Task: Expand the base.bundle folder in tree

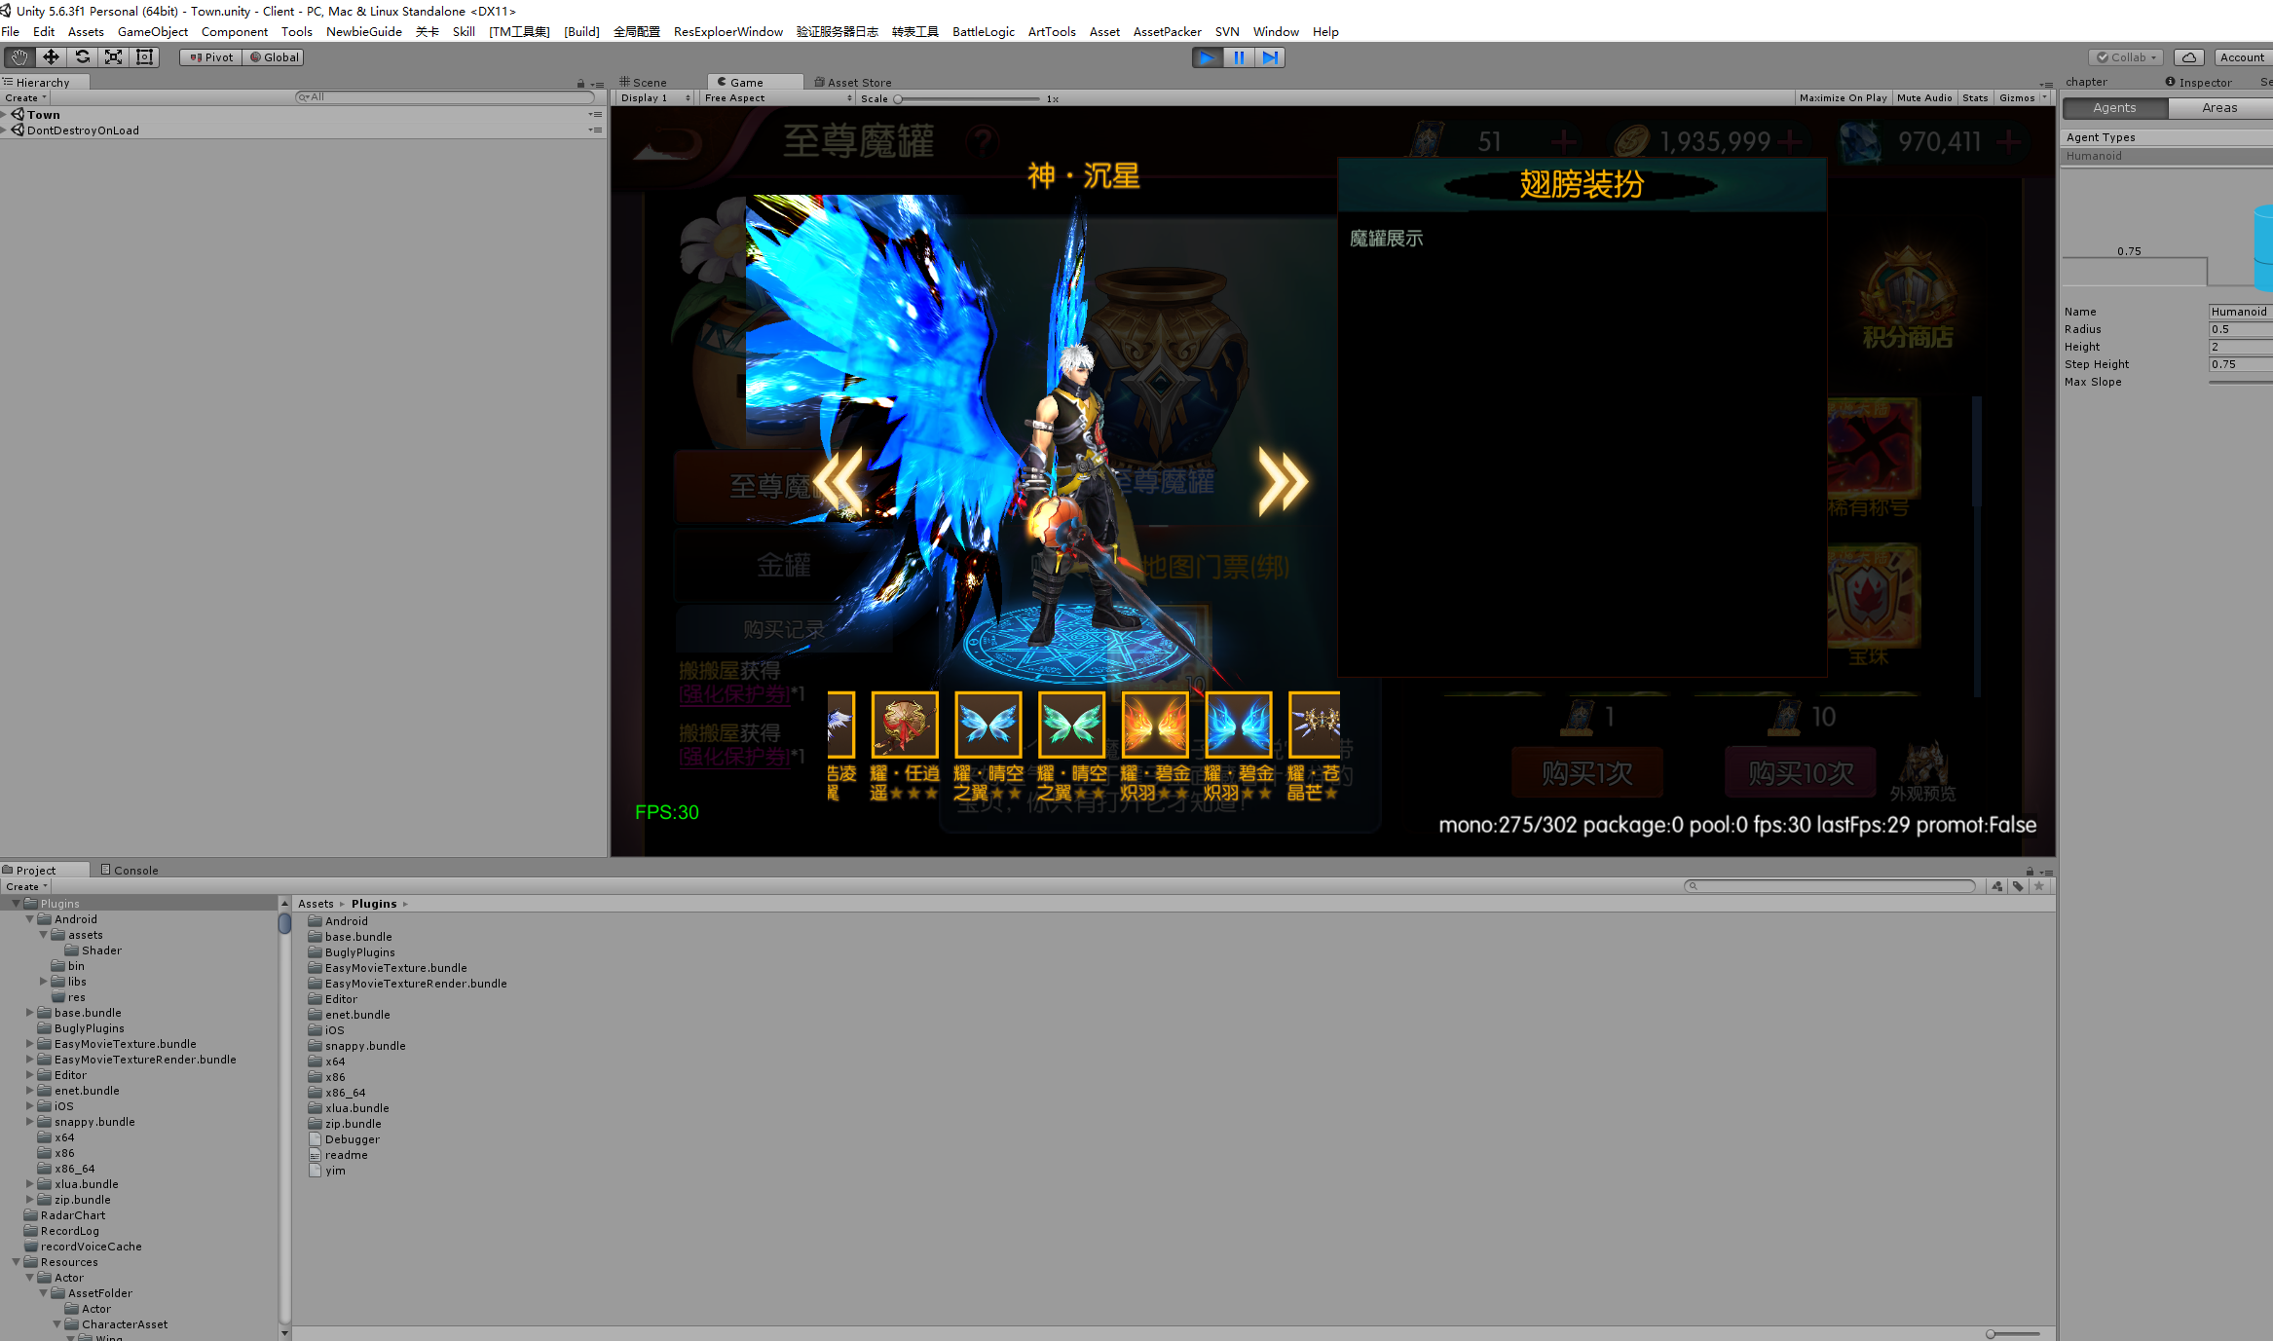Action: (30, 1013)
